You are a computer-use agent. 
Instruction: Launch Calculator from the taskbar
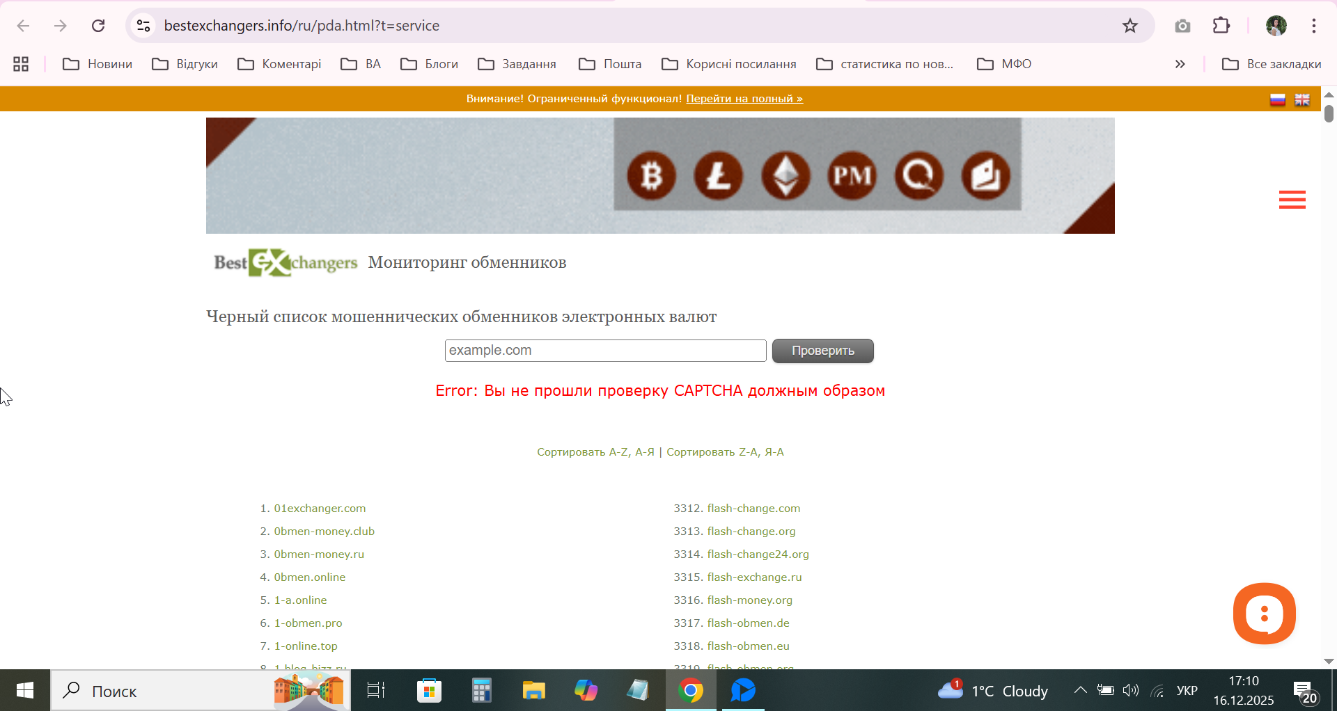coord(481,690)
